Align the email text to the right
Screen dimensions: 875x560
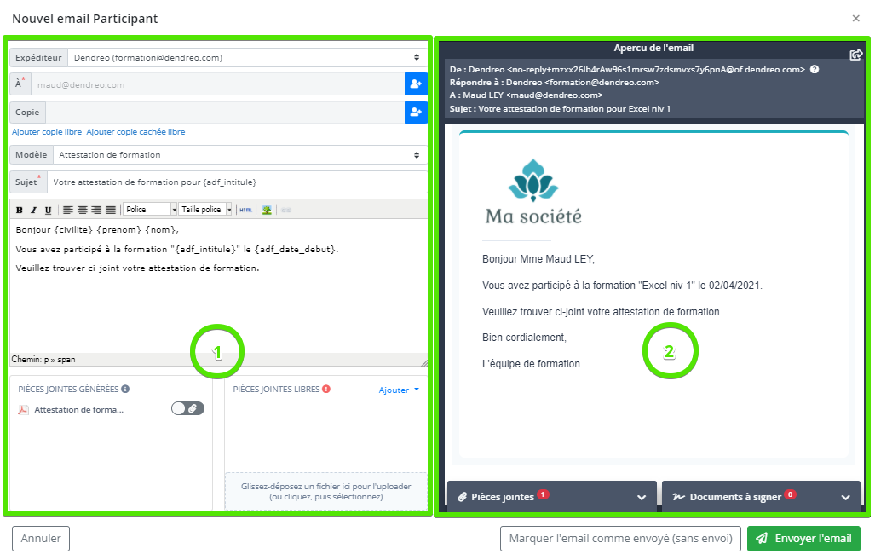pos(96,210)
